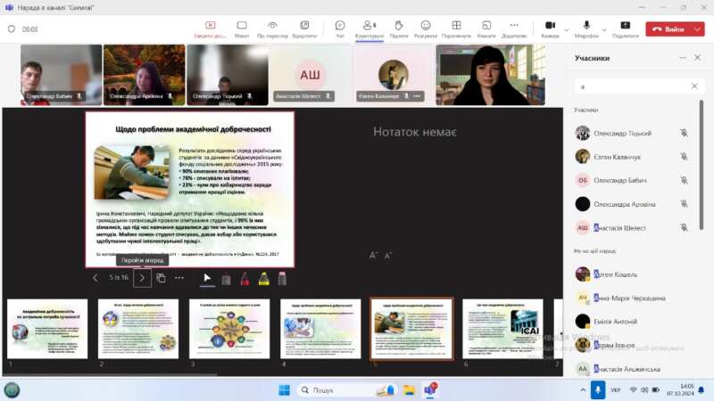This screenshot has height=401, width=714.
Task: Select the red pen annotation tool
Action: click(x=245, y=278)
